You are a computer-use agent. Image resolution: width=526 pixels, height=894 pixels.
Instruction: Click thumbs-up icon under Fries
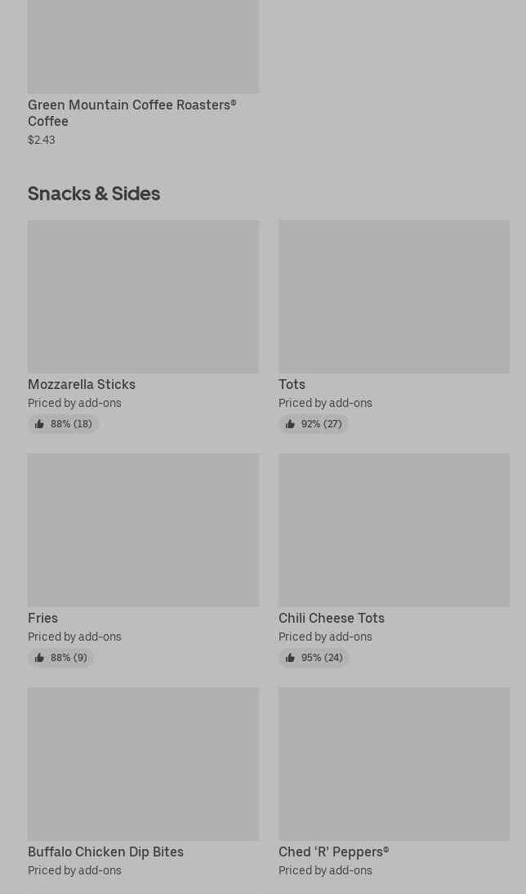39,658
